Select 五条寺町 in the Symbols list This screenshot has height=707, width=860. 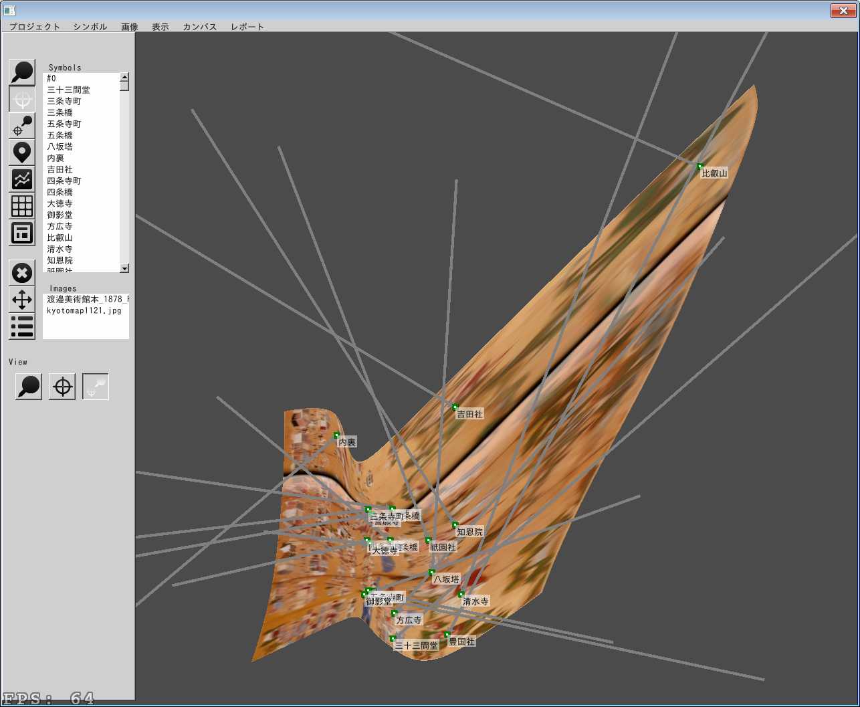tap(81, 124)
